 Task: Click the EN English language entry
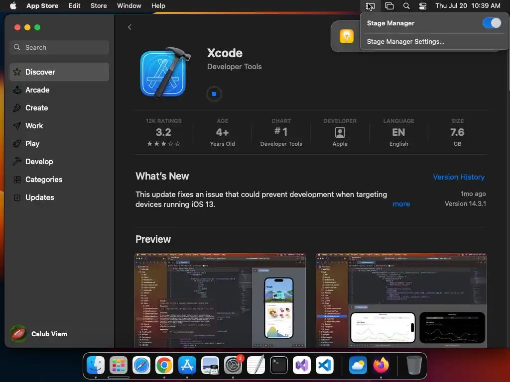point(398,132)
